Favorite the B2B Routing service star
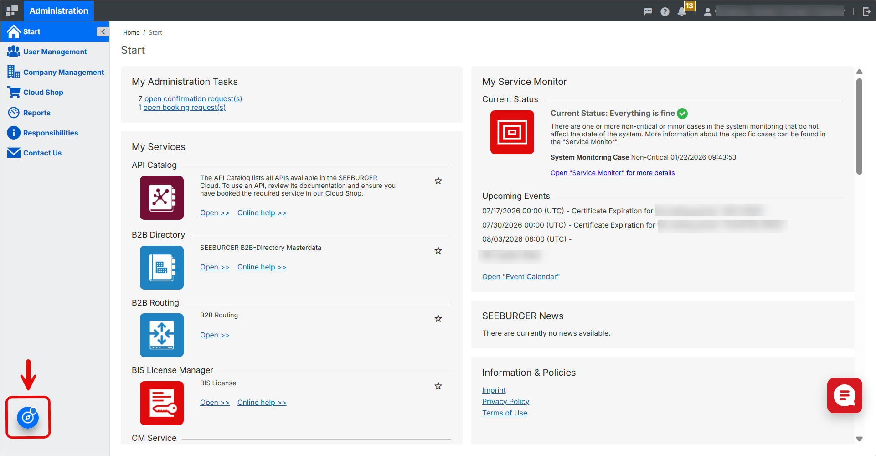This screenshot has width=876, height=456. coord(438,319)
